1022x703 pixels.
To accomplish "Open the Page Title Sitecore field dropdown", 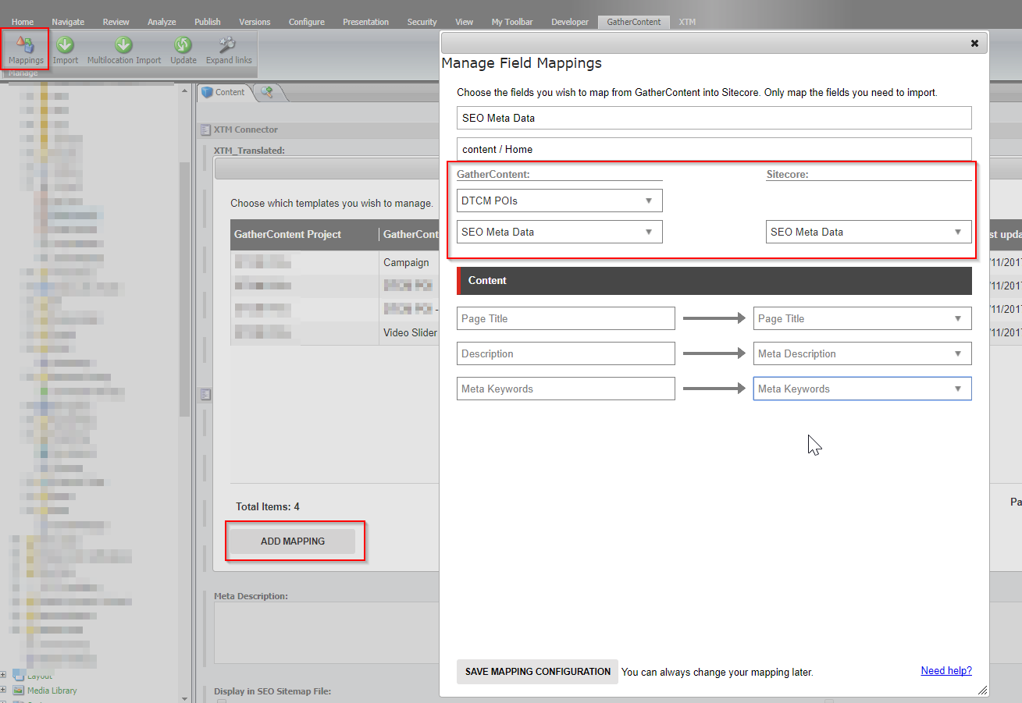I will point(863,318).
